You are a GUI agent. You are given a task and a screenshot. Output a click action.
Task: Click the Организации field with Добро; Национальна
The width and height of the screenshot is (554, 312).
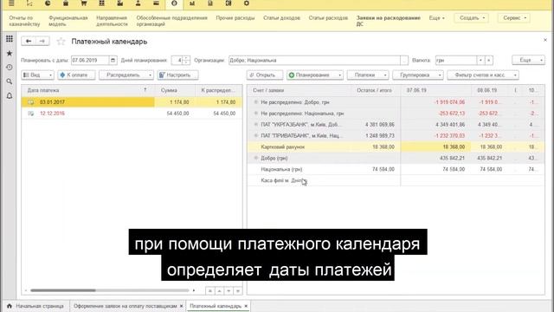(314, 61)
